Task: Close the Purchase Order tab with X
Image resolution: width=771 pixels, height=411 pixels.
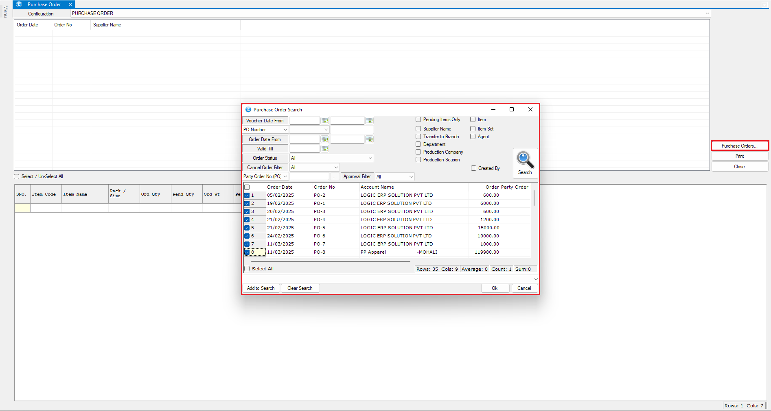Action: click(x=70, y=4)
